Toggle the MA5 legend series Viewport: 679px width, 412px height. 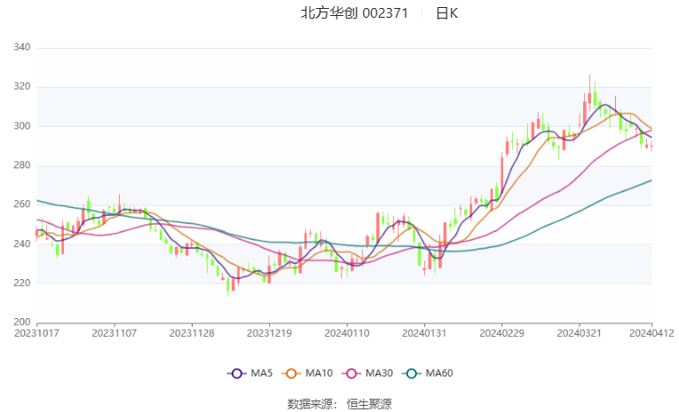tap(250, 373)
